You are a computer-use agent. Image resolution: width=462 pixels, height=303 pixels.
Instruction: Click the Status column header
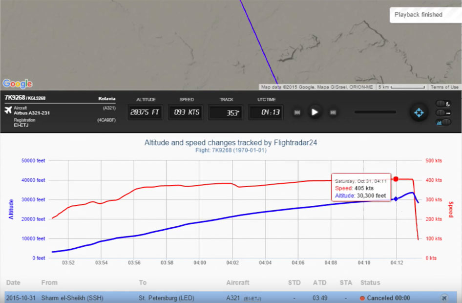[370, 282]
